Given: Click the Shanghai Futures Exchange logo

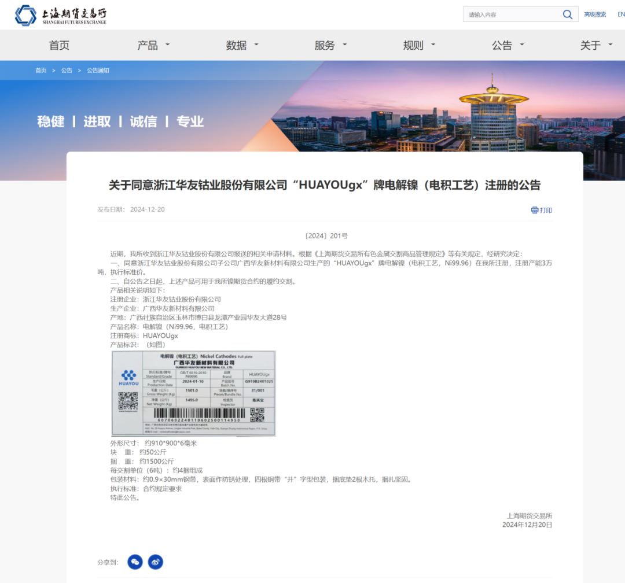Looking at the screenshot, I should click(61, 15).
